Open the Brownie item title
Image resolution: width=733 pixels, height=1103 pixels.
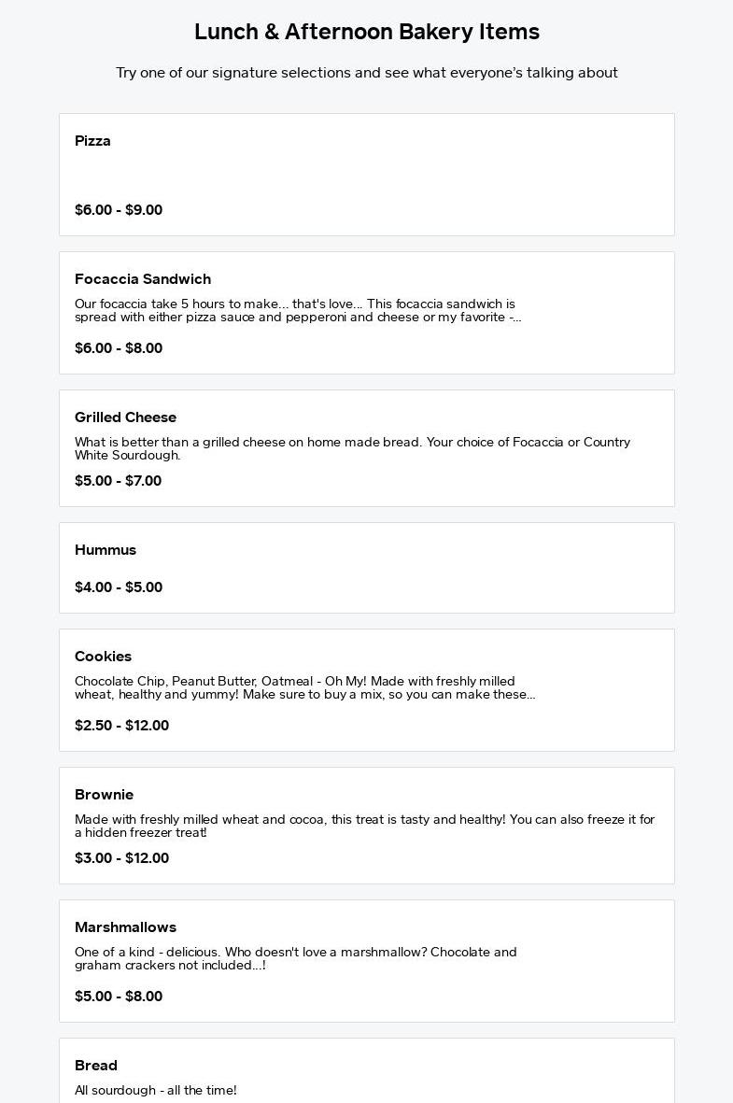click(104, 795)
